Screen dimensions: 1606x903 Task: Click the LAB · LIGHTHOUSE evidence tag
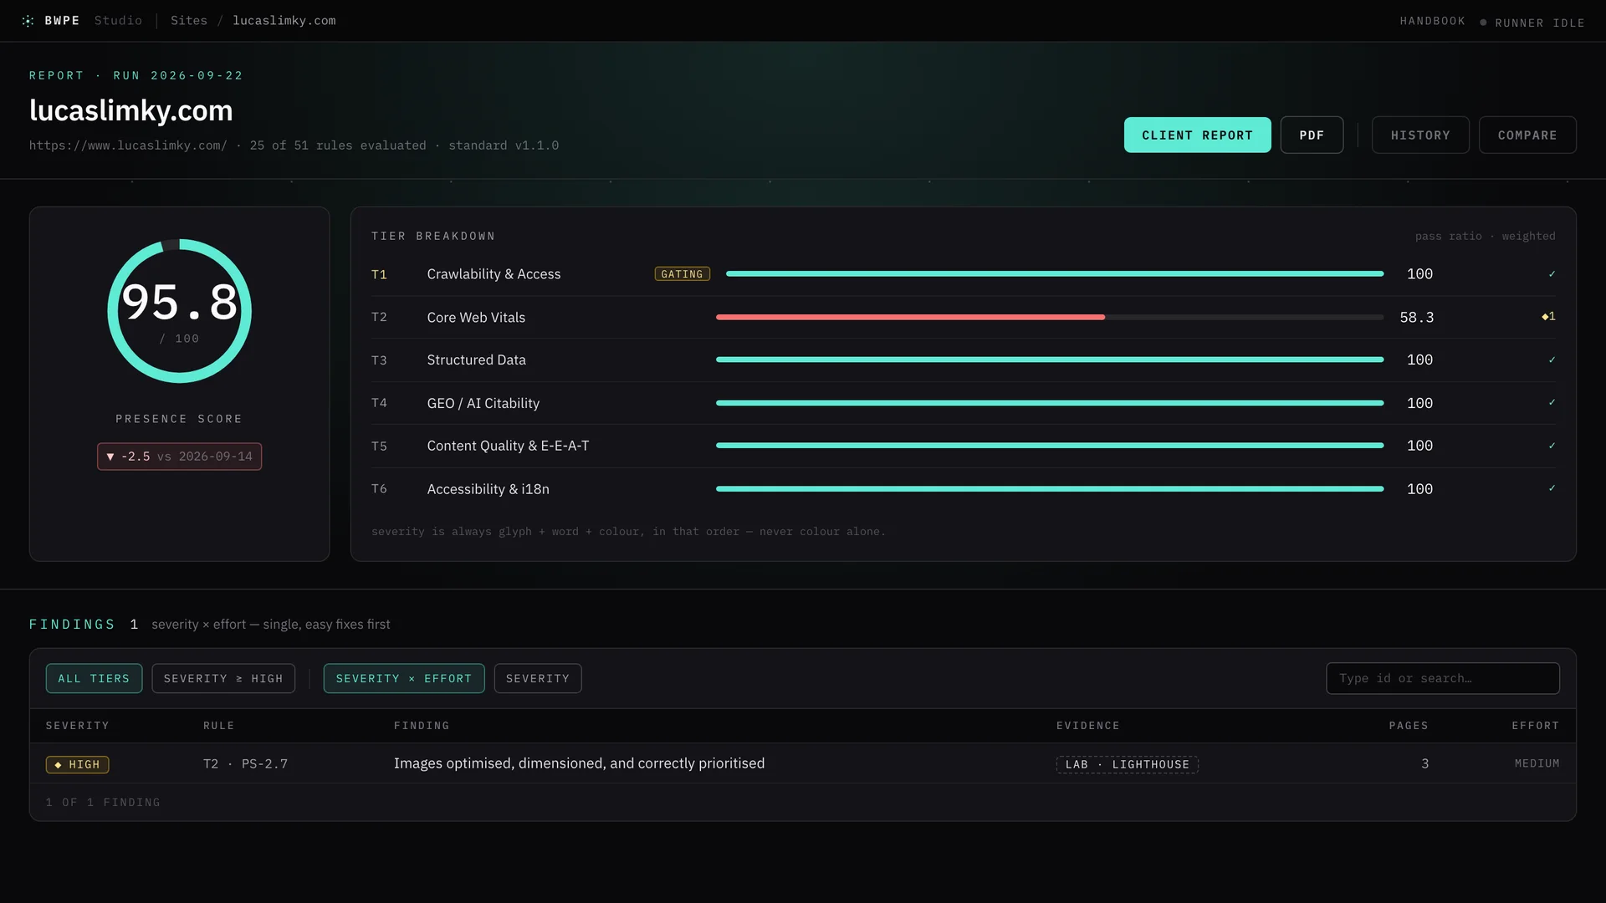[x=1127, y=764]
